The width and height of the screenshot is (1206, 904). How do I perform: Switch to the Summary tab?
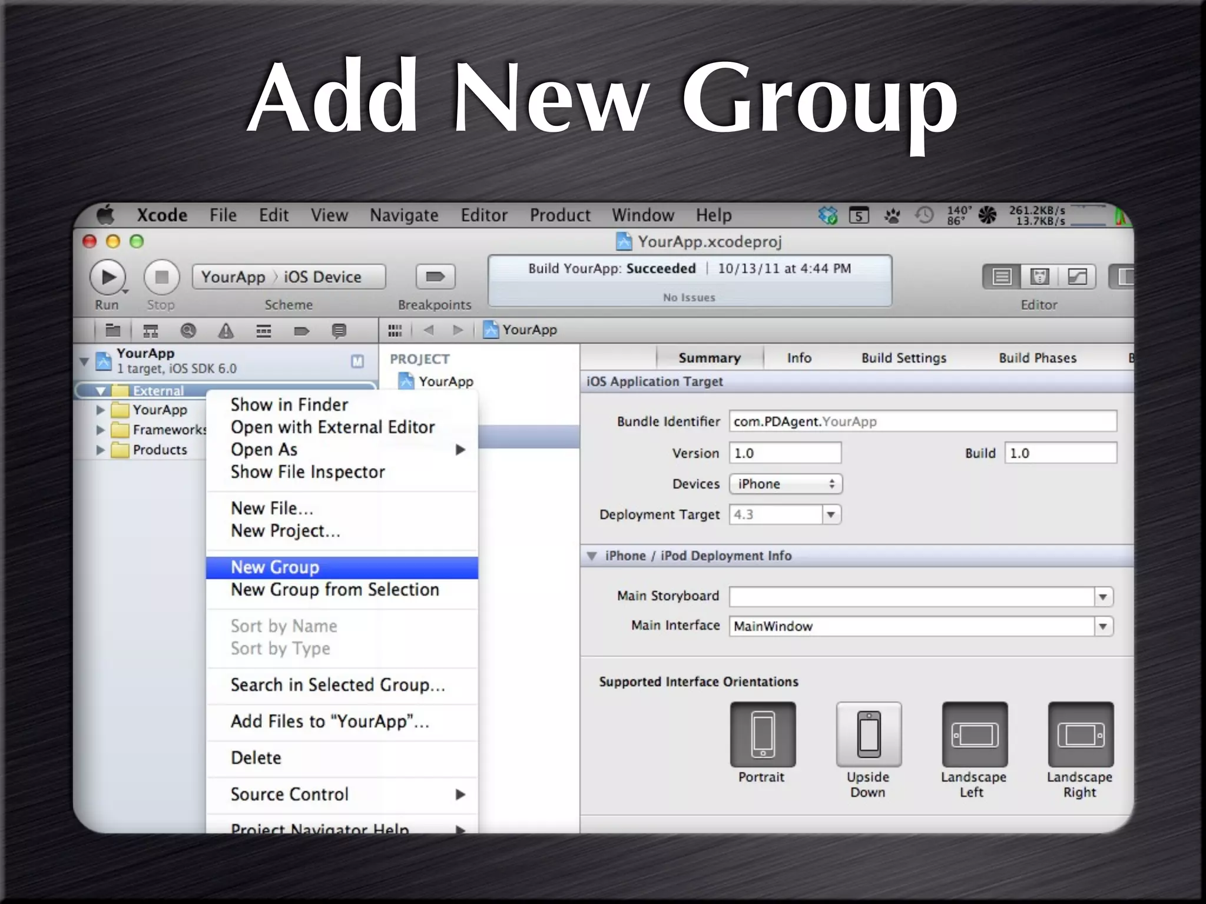pyautogui.click(x=710, y=358)
